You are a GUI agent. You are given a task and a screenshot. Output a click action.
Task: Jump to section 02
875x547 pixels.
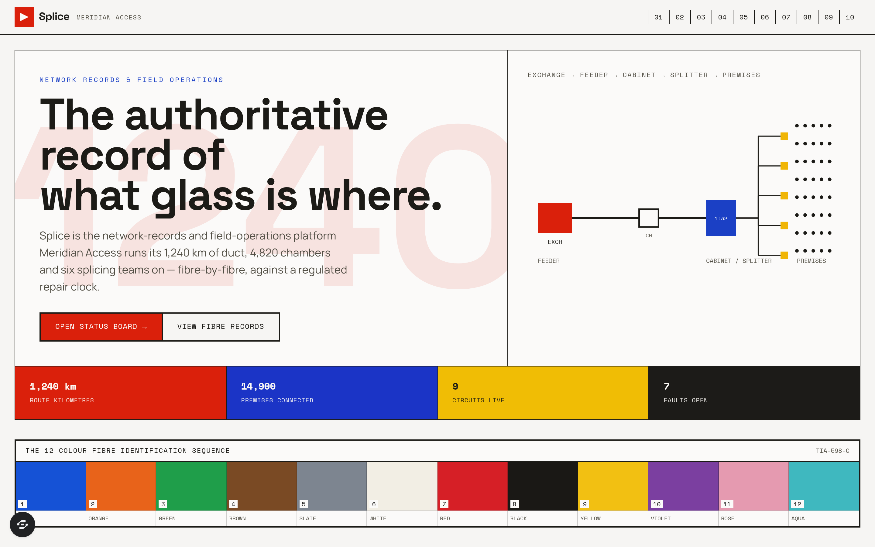point(679,17)
